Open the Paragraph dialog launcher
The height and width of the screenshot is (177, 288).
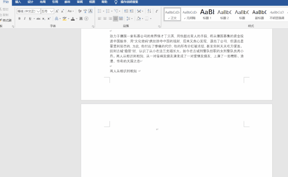click(x=159, y=27)
